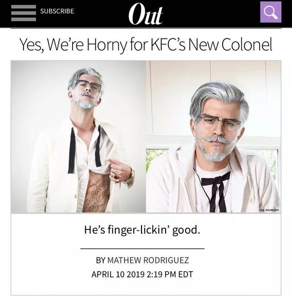Click the divider line above the byline

(142, 249)
